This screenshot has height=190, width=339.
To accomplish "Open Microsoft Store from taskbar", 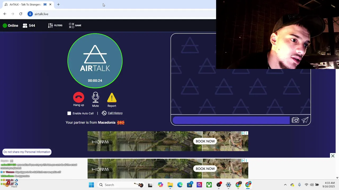I will point(190,185).
